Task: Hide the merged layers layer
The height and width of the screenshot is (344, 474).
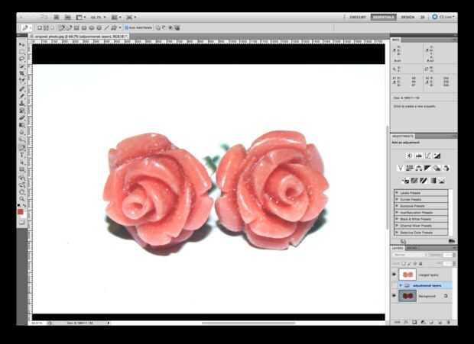Action: [394, 275]
